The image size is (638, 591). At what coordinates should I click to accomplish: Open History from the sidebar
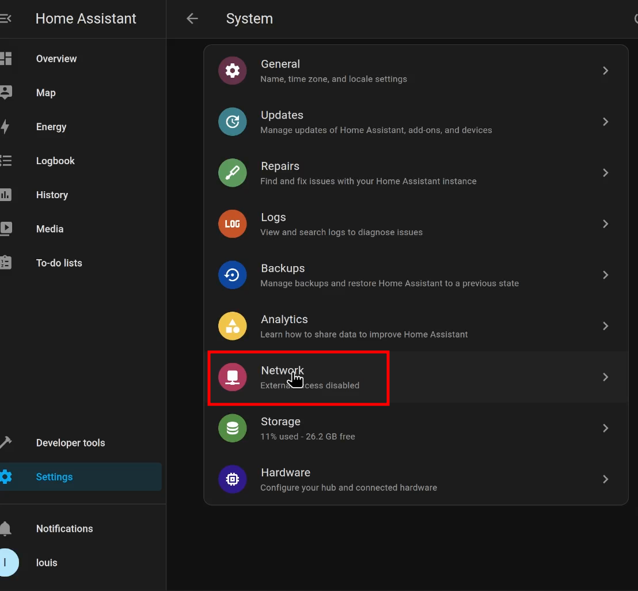click(x=81, y=195)
